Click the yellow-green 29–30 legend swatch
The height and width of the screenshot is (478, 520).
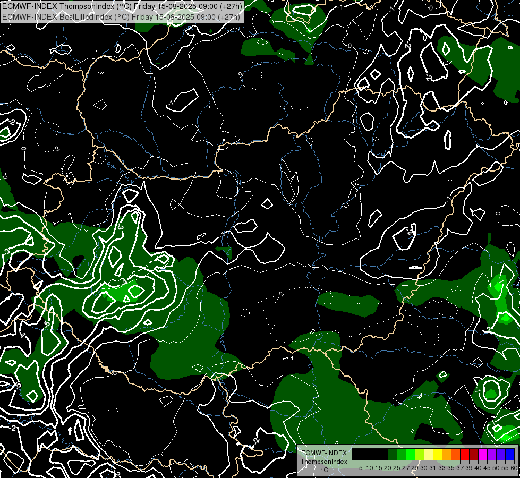pos(420,454)
